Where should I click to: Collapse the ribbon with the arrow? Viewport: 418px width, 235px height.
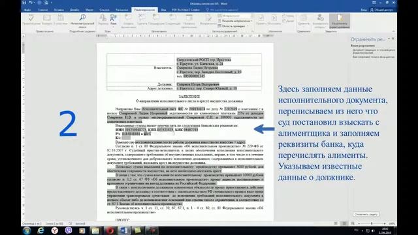(393, 31)
